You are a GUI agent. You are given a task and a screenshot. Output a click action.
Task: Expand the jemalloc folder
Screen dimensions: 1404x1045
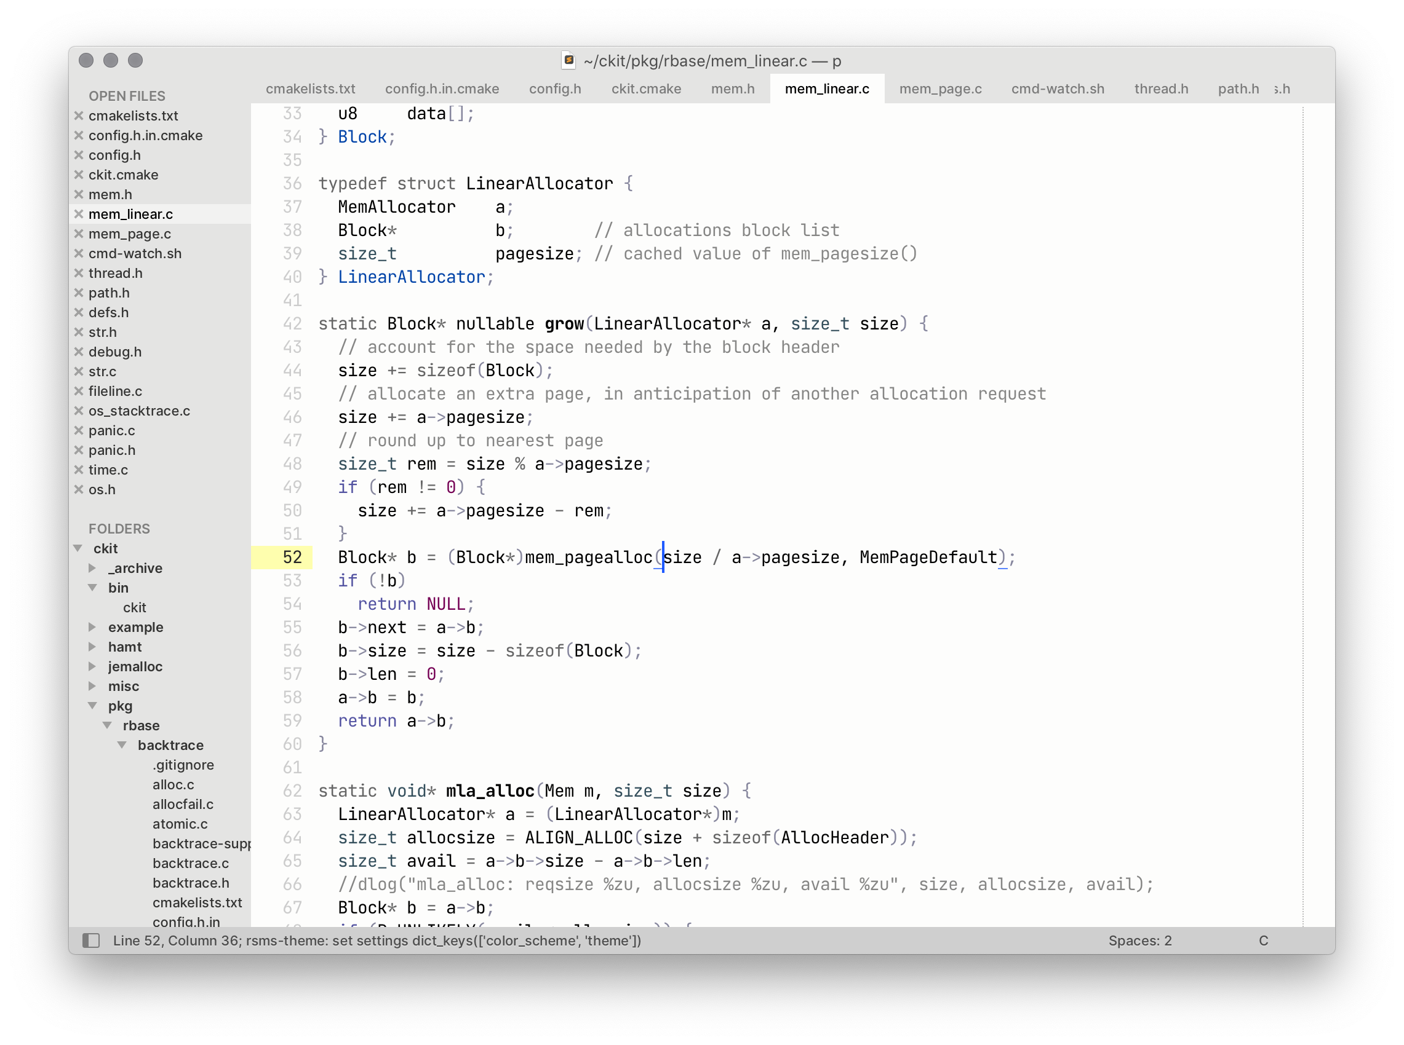92,666
